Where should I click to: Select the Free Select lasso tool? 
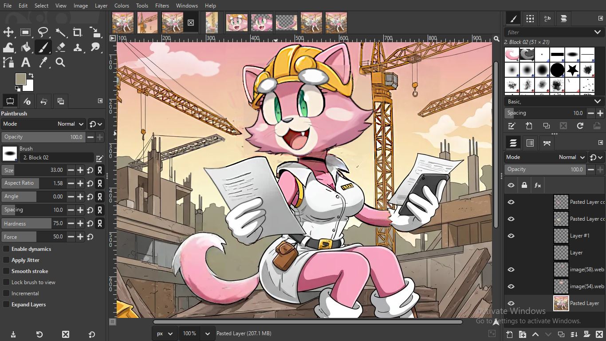(x=43, y=32)
